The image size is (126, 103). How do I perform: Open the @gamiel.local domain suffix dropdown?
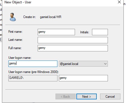(x=83, y=64)
